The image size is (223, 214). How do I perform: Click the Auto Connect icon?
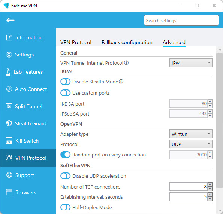[x=9, y=89]
